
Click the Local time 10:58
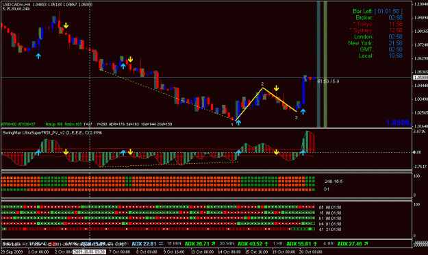click(x=395, y=56)
